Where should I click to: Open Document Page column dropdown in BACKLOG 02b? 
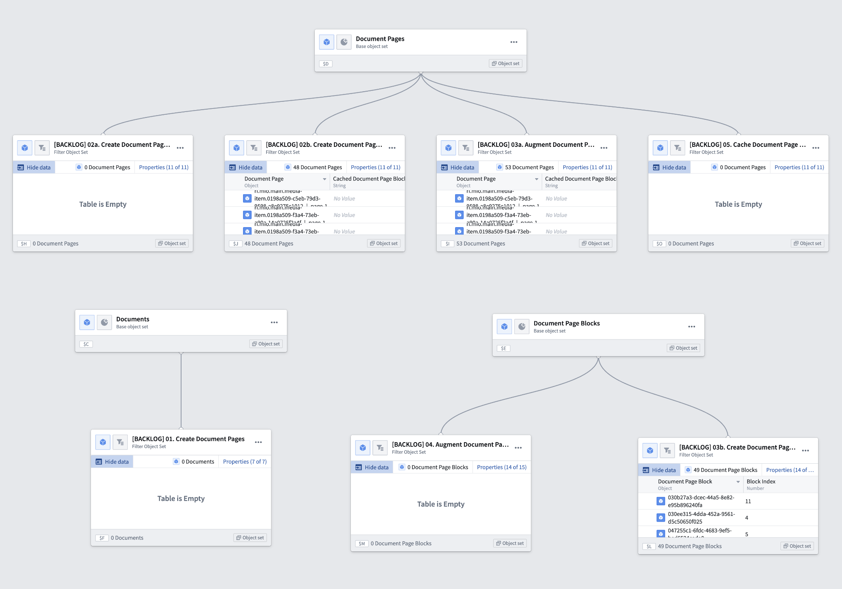[x=325, y=179]
